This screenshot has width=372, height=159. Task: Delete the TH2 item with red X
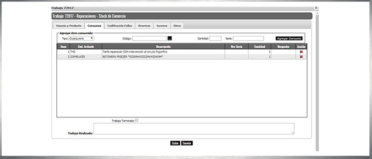(301, 52)
